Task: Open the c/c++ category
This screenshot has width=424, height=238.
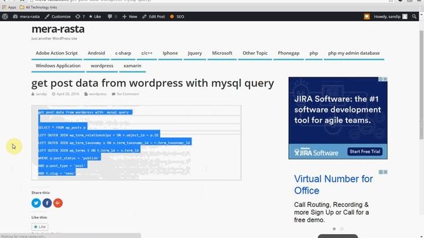Action: [147, 53]
